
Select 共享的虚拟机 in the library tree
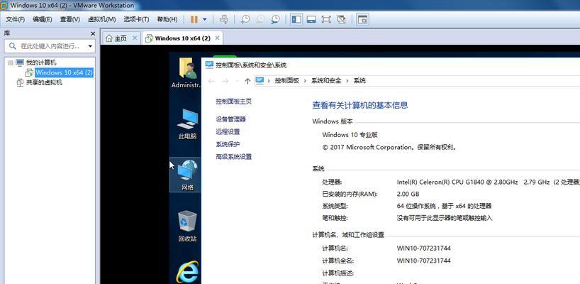(44, 82)
